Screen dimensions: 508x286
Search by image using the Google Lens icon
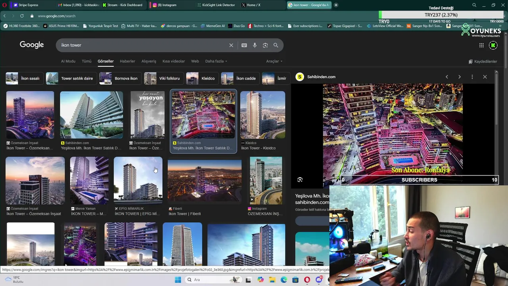pos(265,45)
